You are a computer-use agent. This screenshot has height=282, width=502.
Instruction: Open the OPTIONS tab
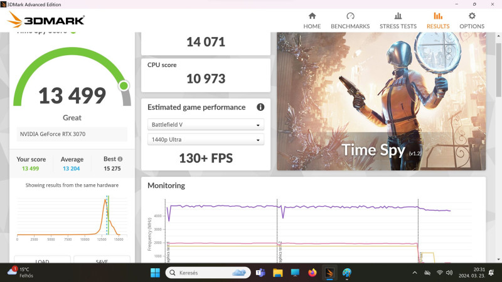(x=472, y=21)
